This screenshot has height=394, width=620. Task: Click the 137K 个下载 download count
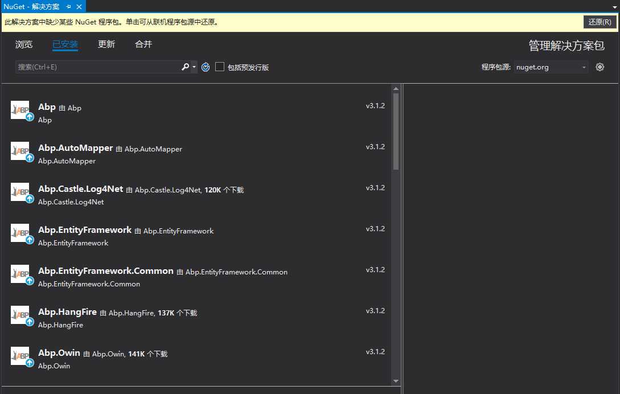(x=178, y=313)
